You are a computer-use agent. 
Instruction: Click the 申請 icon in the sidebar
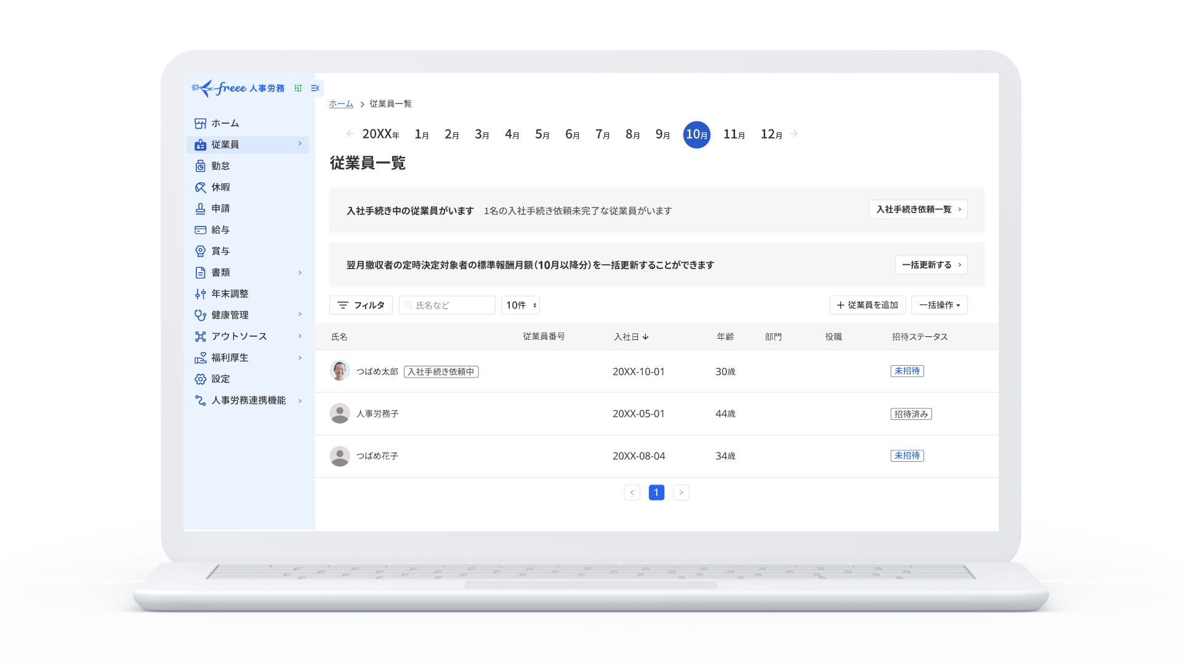click(x=200, y=208)
